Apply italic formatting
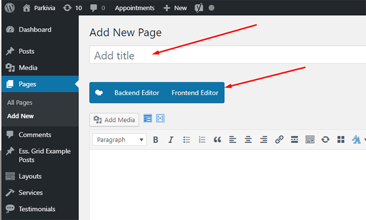 (x=170, y=140)
